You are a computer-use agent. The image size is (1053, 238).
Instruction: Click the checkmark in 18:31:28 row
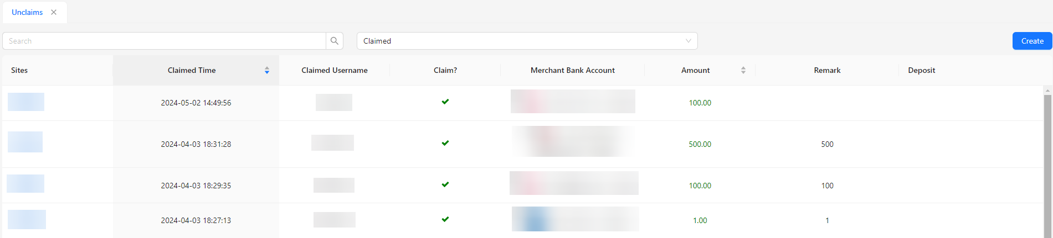445,143
